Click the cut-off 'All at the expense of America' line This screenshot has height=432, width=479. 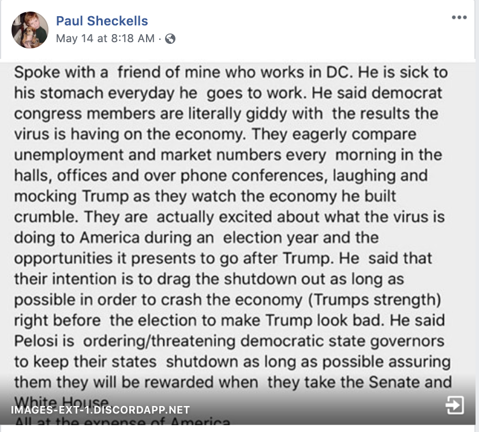122,424
